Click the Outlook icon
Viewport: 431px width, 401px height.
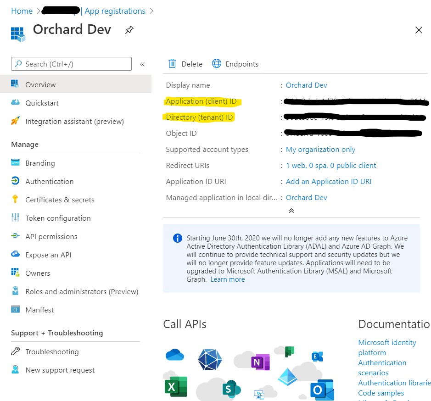(322, 390)
